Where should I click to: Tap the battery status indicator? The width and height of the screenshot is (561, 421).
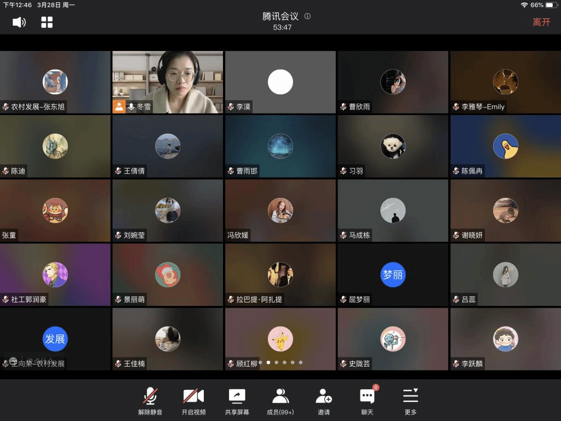pyautogui.click(x=551, y=5)
